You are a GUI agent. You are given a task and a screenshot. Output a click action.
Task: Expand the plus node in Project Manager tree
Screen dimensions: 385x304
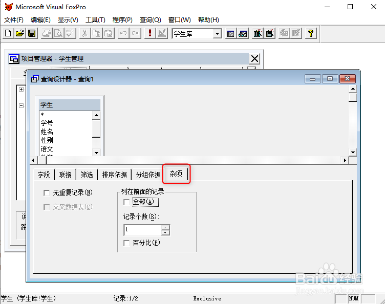[x=22, y=90]
